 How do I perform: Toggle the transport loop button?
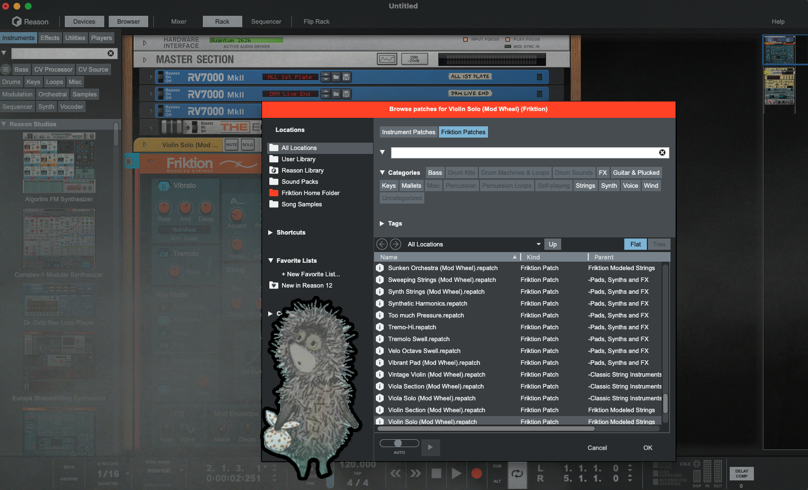tap(517, 474)
